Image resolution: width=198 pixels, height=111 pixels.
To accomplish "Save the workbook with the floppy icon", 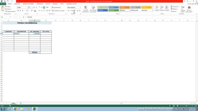I will tap(5, 1).
